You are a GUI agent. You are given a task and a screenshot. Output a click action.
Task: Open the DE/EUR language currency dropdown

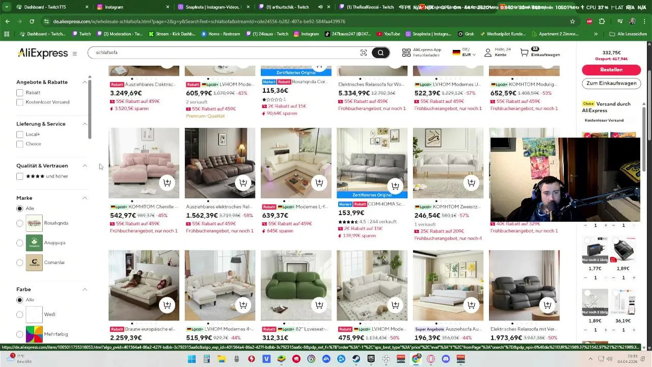pos(464,53)
